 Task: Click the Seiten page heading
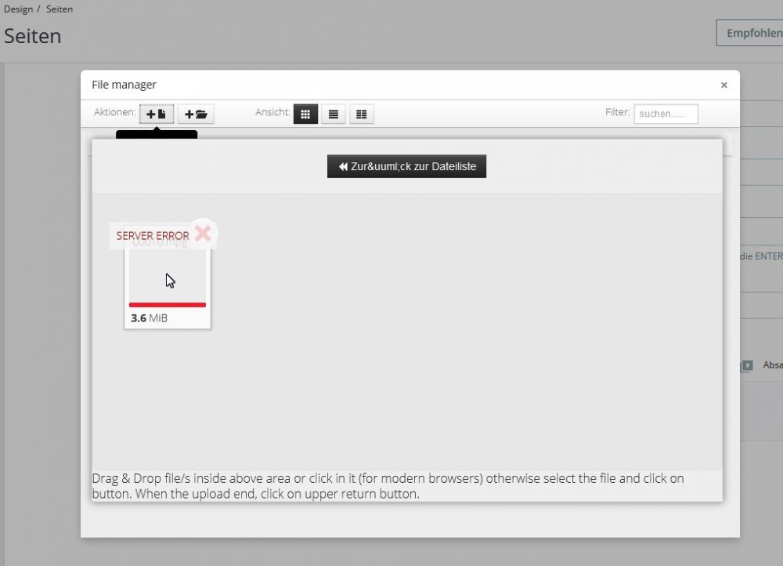click(x=32, y=36)
